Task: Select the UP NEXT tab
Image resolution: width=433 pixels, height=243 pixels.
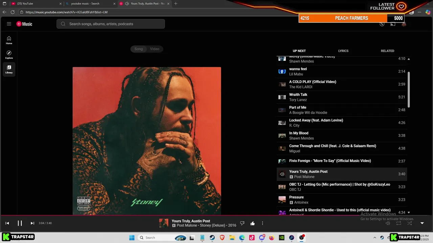Action: [299, 51]
